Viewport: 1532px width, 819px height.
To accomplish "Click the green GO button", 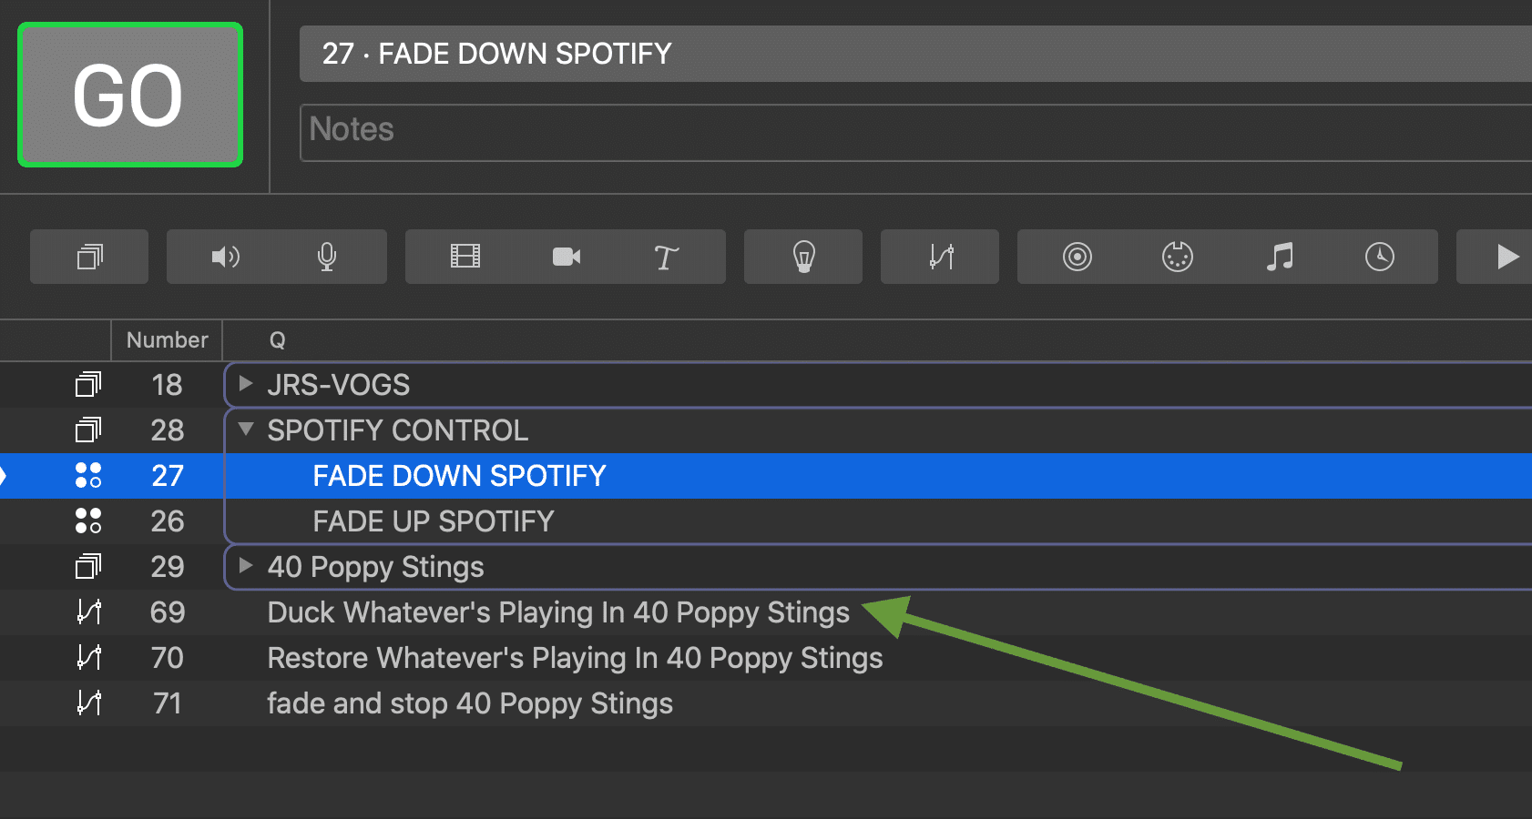I will click(130, 95).
